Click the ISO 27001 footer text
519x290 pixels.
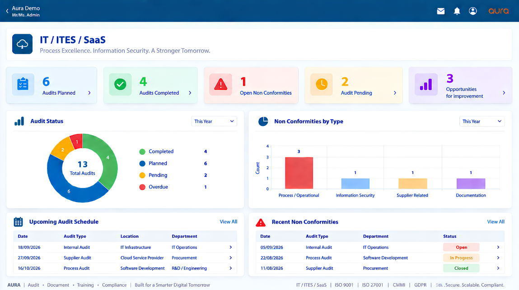click(372, 285)
